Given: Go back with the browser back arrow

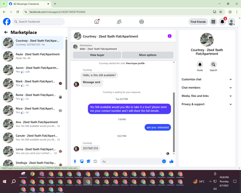Looking at the screenshot, I should click(x=4, y=12).
